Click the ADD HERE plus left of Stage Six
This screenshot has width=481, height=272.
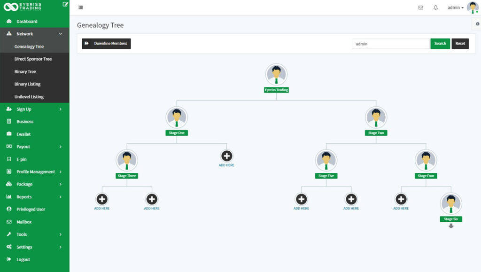coord(401,200)
